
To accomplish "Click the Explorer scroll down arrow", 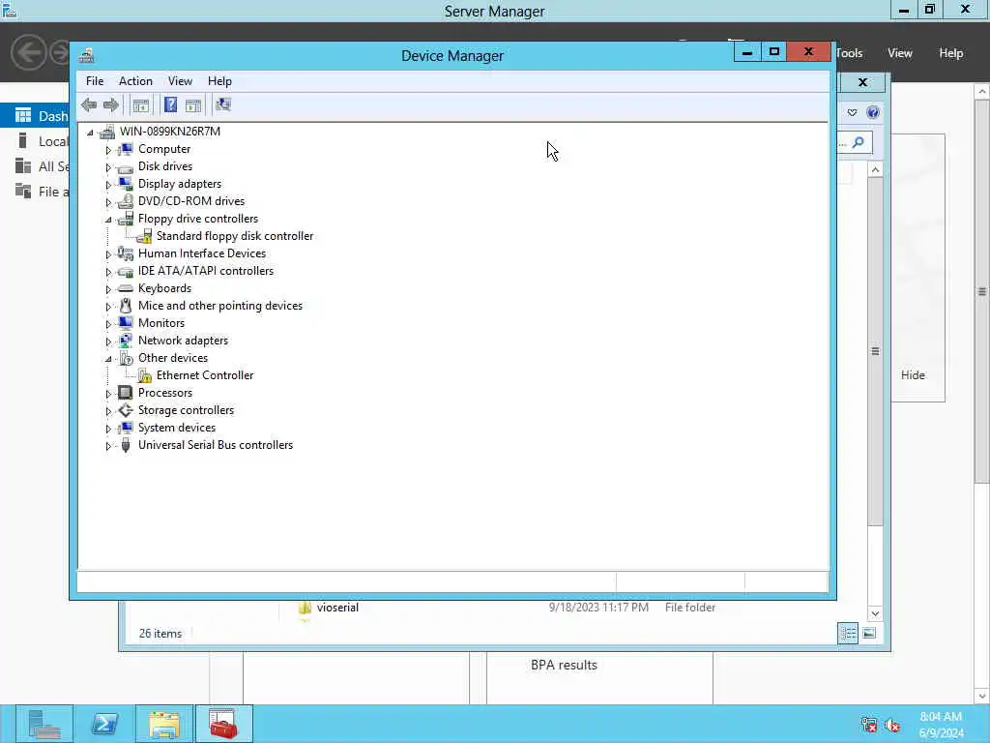I will (x=875, y=612).
